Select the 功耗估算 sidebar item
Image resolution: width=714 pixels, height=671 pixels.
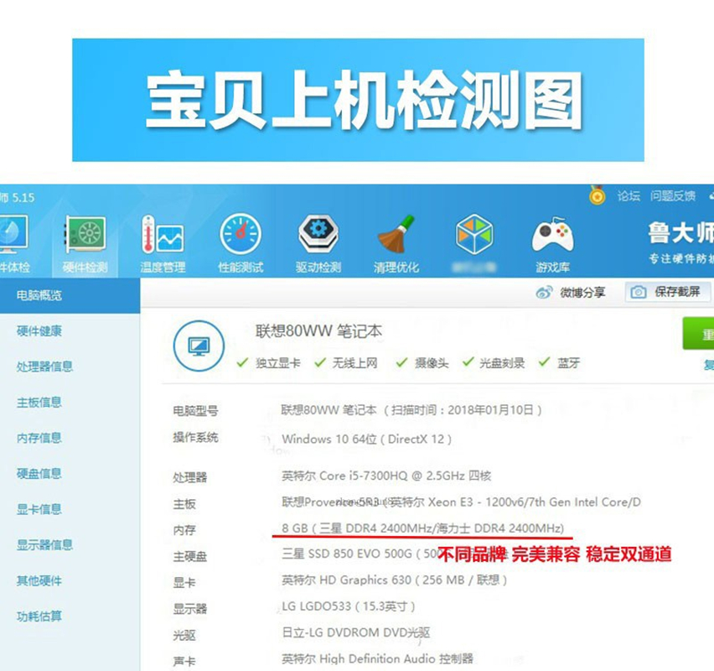click(39, 616)
